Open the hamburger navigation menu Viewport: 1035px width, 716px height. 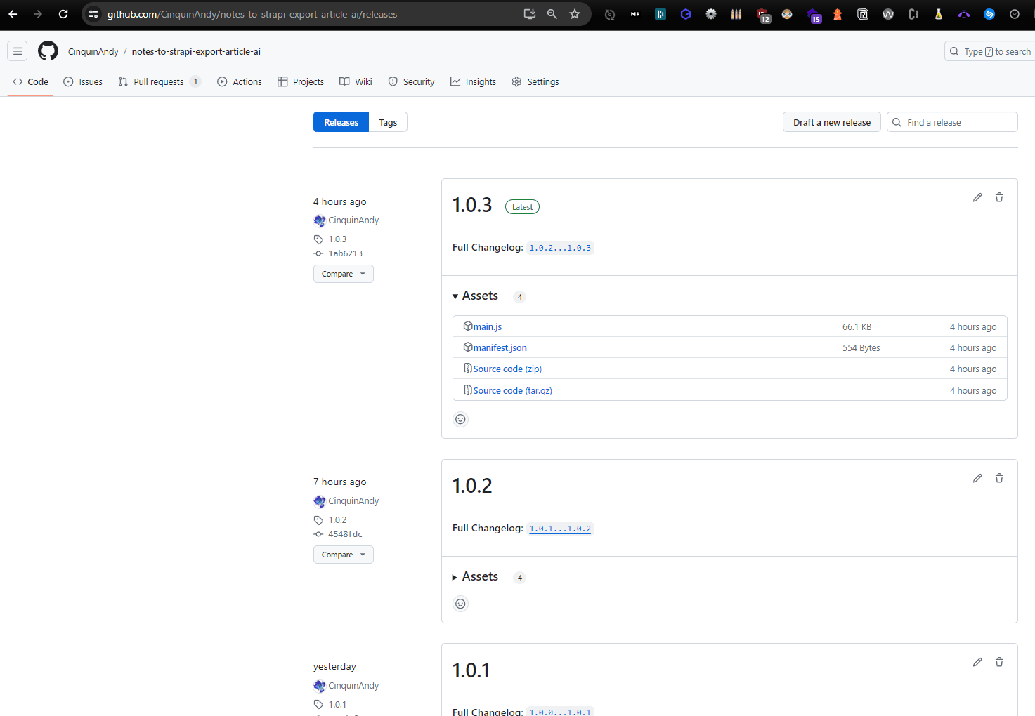tap(18, 51)
